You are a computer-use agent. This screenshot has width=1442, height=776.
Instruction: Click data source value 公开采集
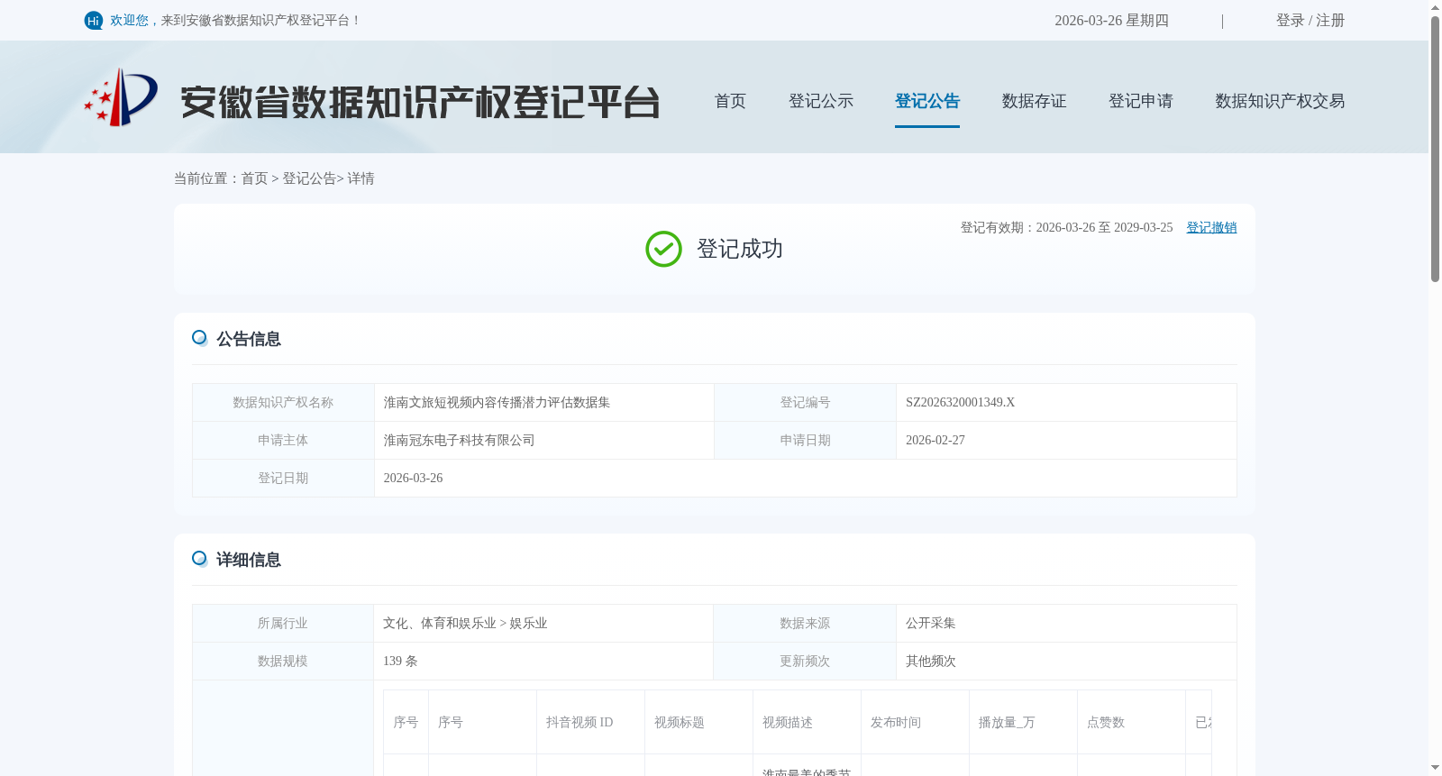point(931,624)
